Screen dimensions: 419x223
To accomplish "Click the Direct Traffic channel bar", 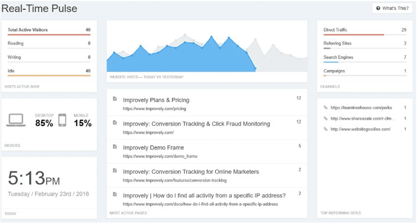I will click(x=353, y=35).
